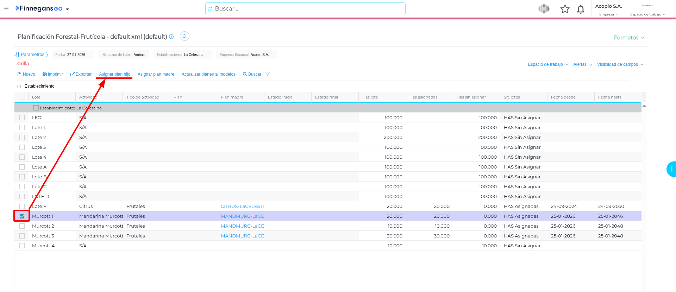Click the info icon next to the title

coord(171,37)
